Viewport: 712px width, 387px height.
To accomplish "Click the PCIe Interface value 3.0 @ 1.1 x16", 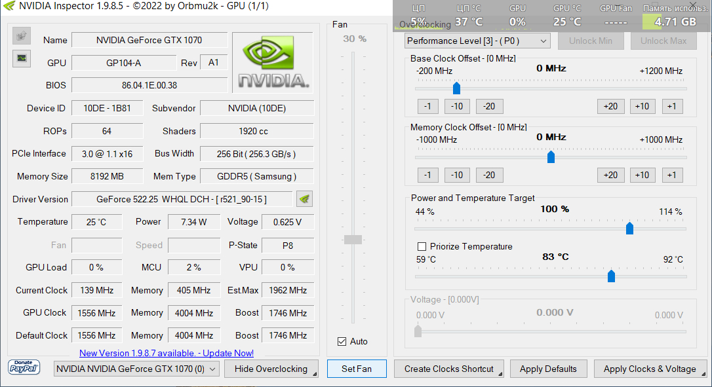I will click(107, 154).
